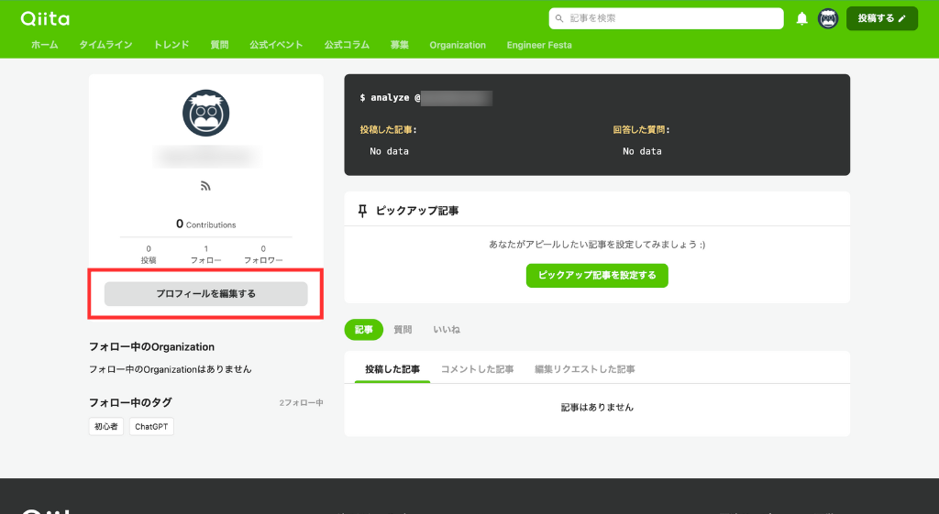Open 公式イベント navigation item
The image size is (939, 514).
[276, 45]
